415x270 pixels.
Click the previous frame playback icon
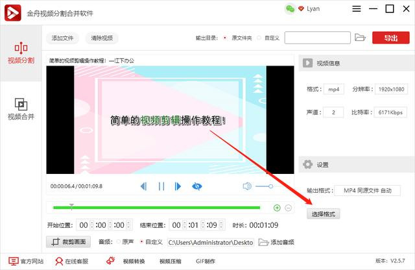point(144,186)
